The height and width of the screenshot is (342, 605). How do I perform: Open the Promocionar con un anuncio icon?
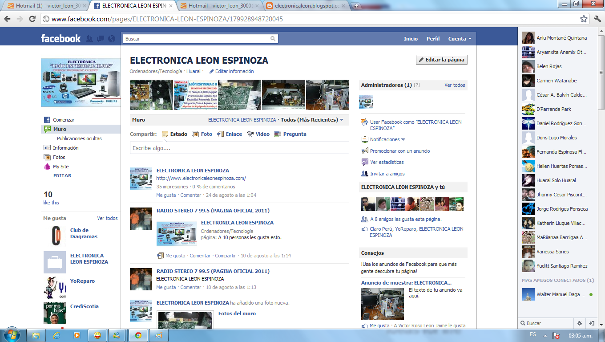tap(365, 151)
